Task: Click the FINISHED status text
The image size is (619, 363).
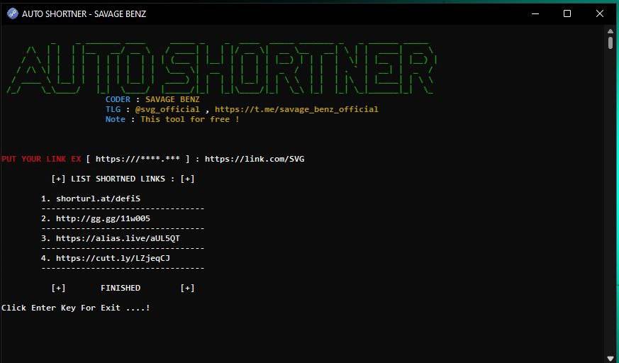Action: pyautogui.click(x=121, y=288)
